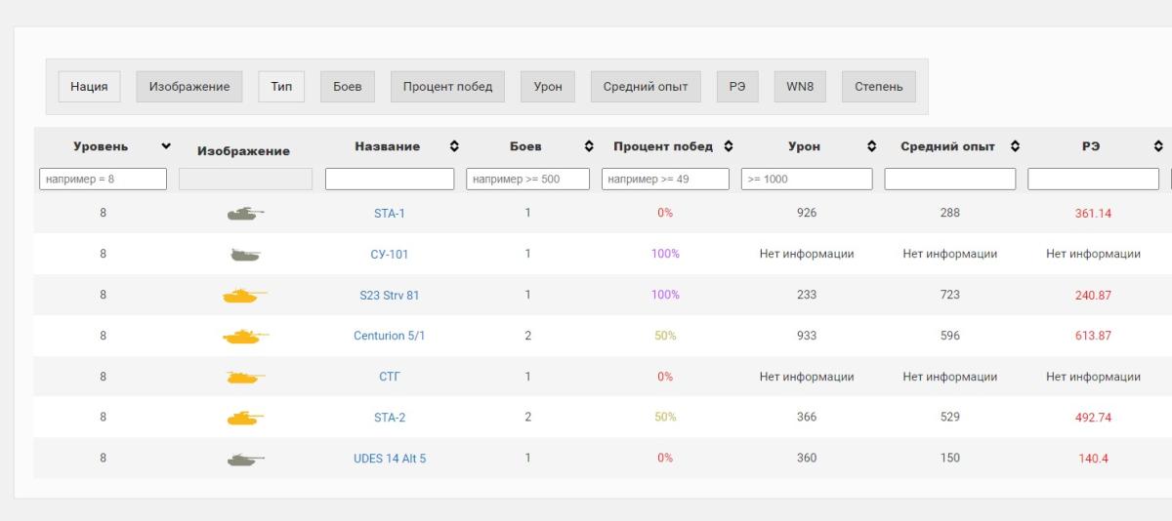1172x521 pixels.
Task: Click the СУ-101 tank image
Action: pos(244,255)
